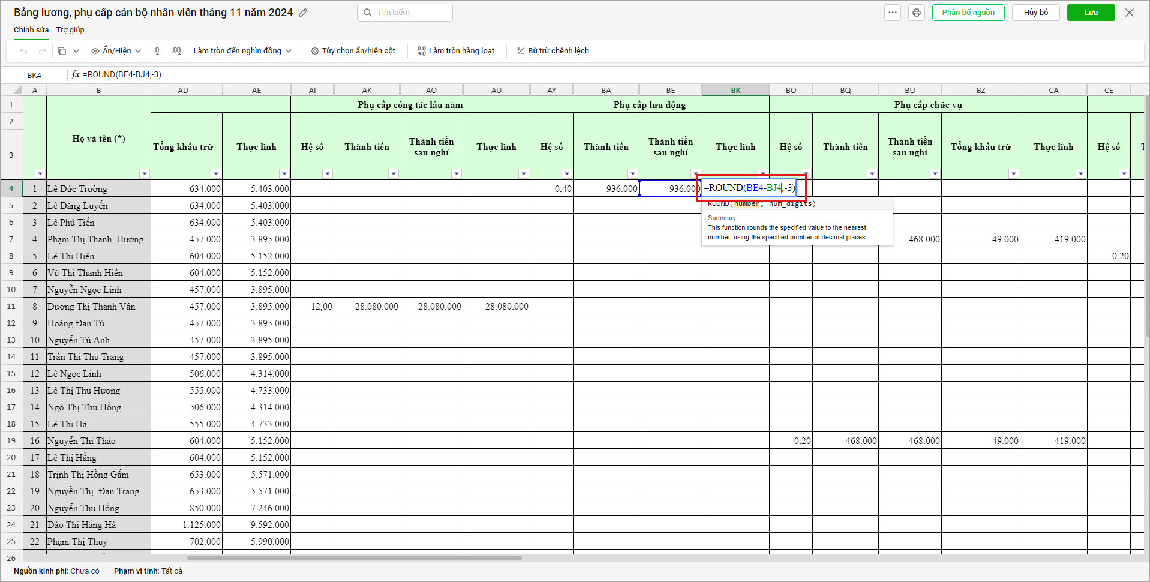The width and height of the screenshot is (1150, 582).
Task: Select column header AD
Action: point(183,90)
